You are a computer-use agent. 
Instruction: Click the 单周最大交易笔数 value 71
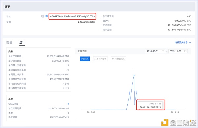[68, 70]
